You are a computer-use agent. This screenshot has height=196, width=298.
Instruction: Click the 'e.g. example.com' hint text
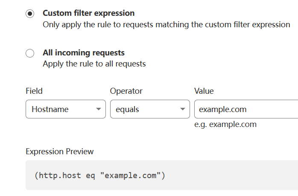[225, 124]
